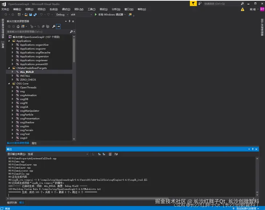The width and height of the screenshot is (265, 210).
Task: Click the Save All toolbar icon
Action: tap(35, 15)
